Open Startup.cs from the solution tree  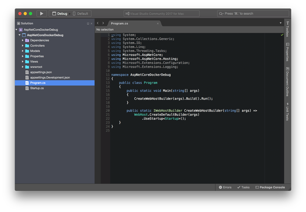(37, 88)
